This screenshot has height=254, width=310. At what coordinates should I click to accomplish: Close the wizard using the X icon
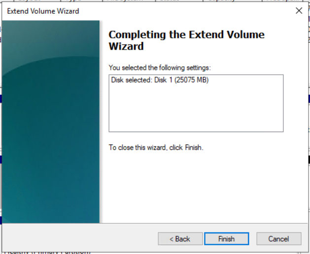coord(299,11)
